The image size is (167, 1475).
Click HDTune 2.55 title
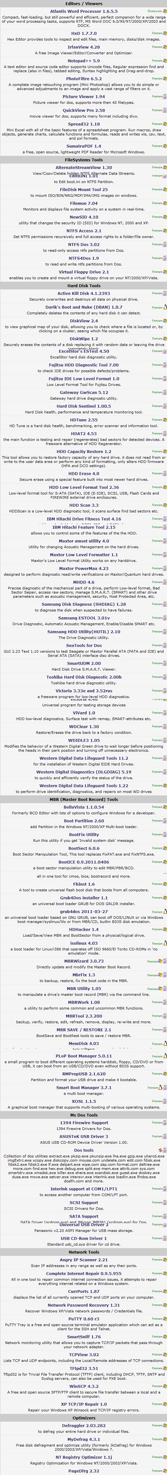coord(83,420)
